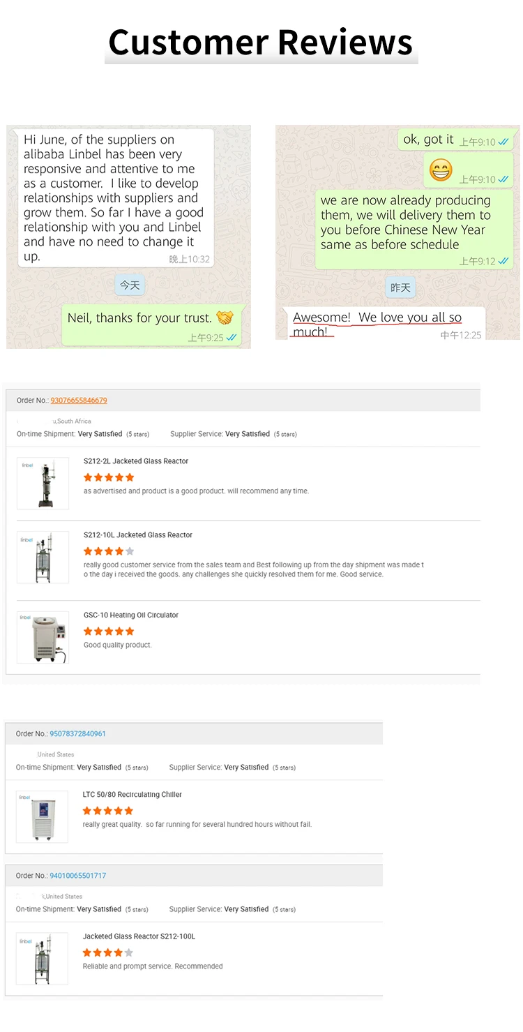
Task: Open the GSC-10 Heating Oil Circulator thumbnail
Action: [43, 637]
